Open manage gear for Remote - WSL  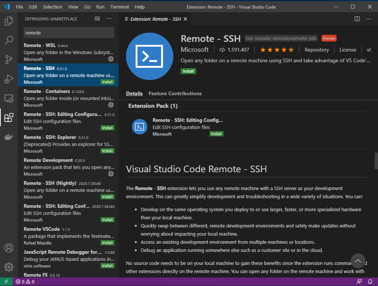coord(111,59)
